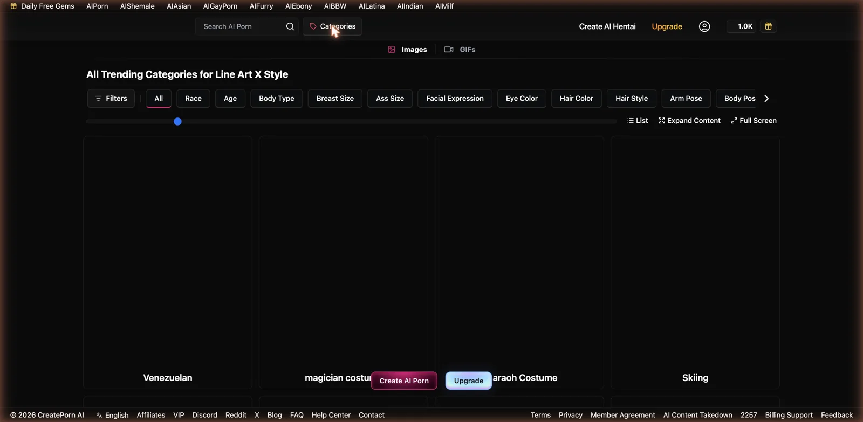Open the Contact footer link
Screen dimensions: 863x422
372,415
